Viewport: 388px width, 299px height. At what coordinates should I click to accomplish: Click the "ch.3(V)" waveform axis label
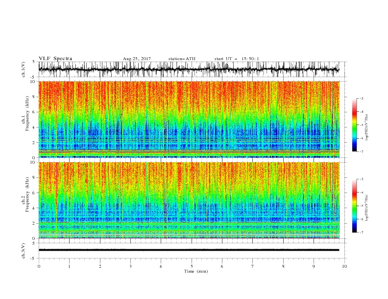tap(24, 251)
